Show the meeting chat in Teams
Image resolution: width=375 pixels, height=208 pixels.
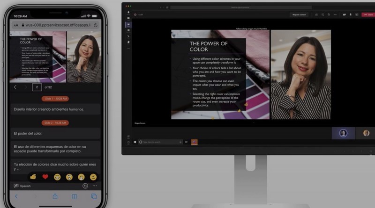[x=322, y=14]
